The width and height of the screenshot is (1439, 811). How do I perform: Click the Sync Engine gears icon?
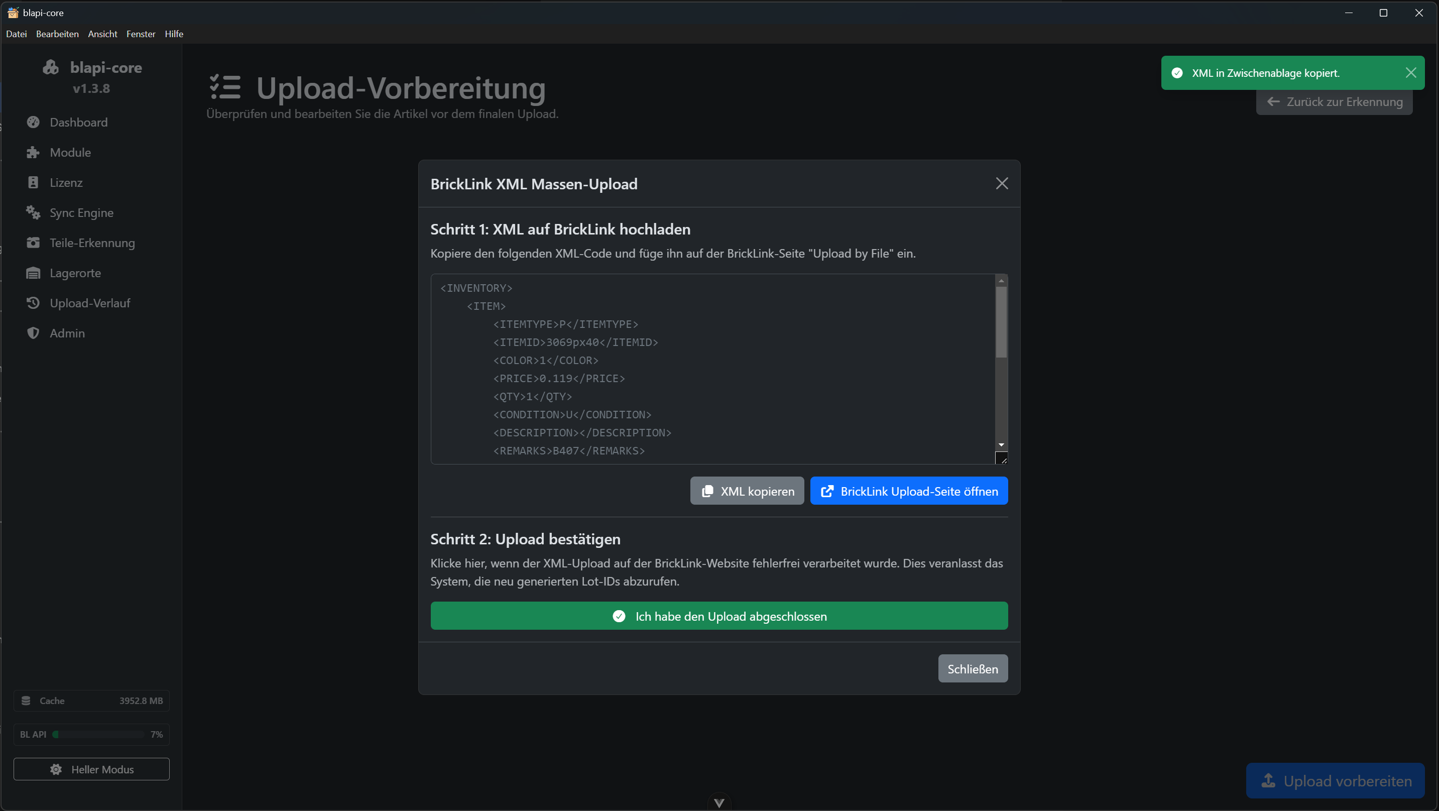[x=33, y=213]
